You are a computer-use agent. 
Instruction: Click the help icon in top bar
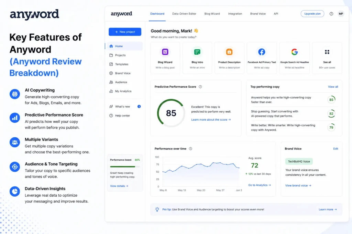331,14
